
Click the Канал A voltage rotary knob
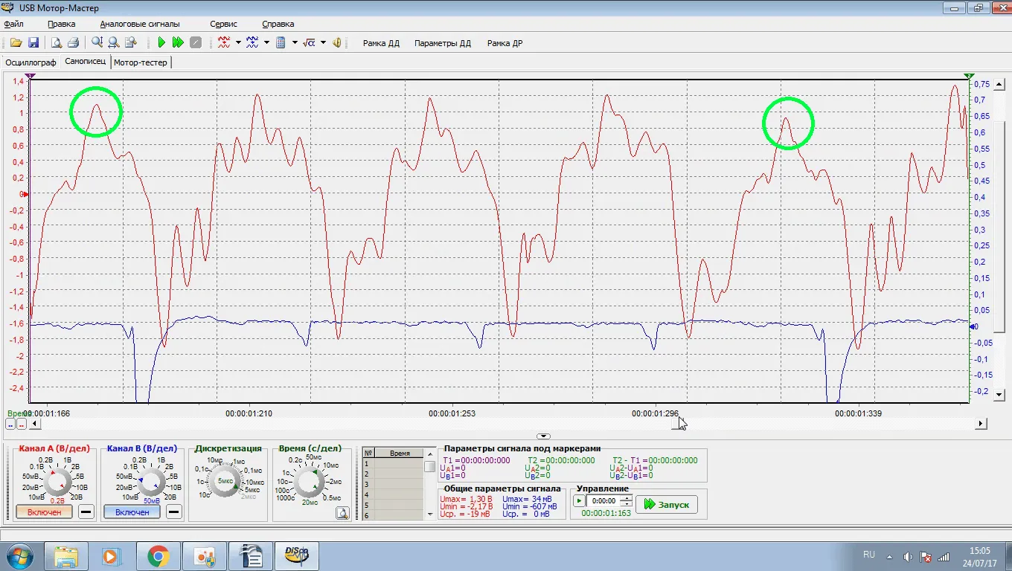click(57, 482)
